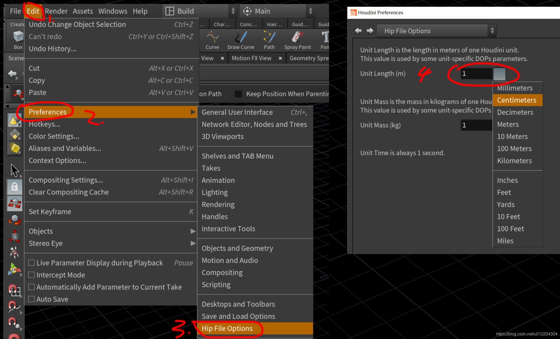Image resolution: width=560 pixels, height=339 pixels.
Task: Open the Build desktop dropdown arrows
Action: pos(233,11)
